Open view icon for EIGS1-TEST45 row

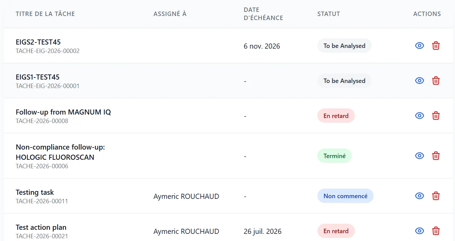tap(420, 81)
